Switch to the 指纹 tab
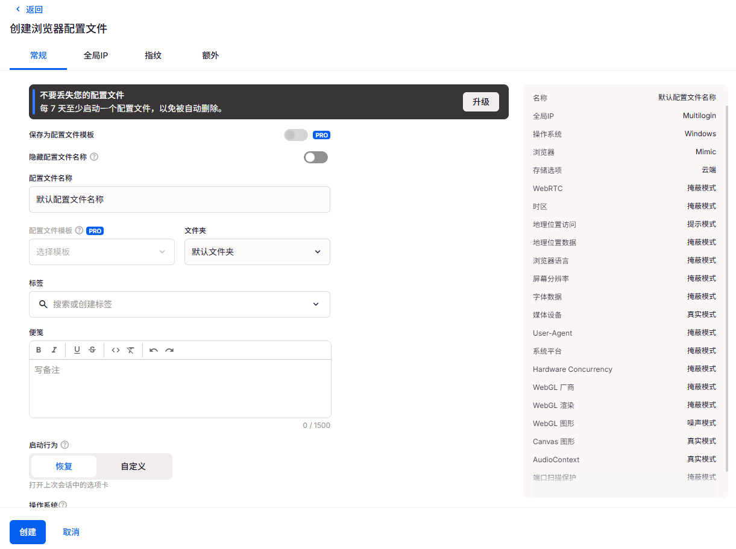 tap(153, 55)
